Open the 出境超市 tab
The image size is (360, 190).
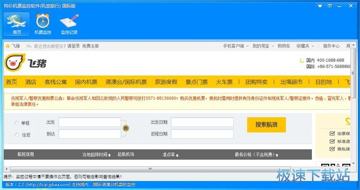[x=291, y=82]
